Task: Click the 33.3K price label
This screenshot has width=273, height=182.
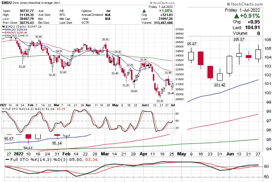Action: [x=144, y=60]
